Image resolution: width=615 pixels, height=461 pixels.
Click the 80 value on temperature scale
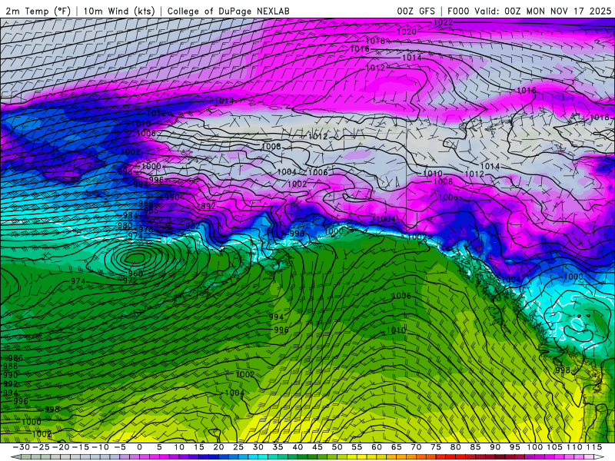click(x=455, y=447)
